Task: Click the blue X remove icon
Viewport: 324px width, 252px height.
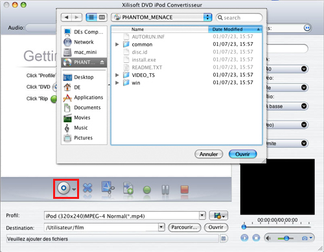Action: pos(87,188)
